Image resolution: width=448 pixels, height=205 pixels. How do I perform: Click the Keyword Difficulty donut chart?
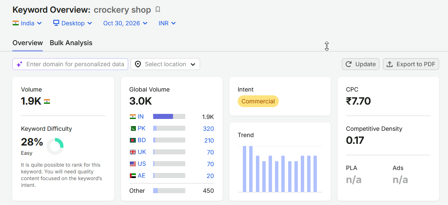click(x=55, y=146)
